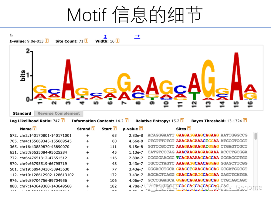
Task: Click the help icon beside Log Likelihood Ratio
Action: (x=62, y=121)
